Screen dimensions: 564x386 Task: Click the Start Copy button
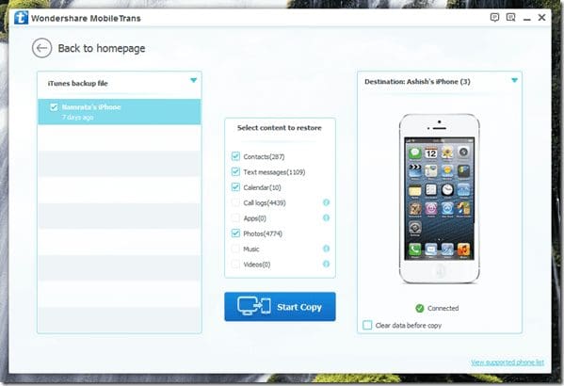coord(280,307)
